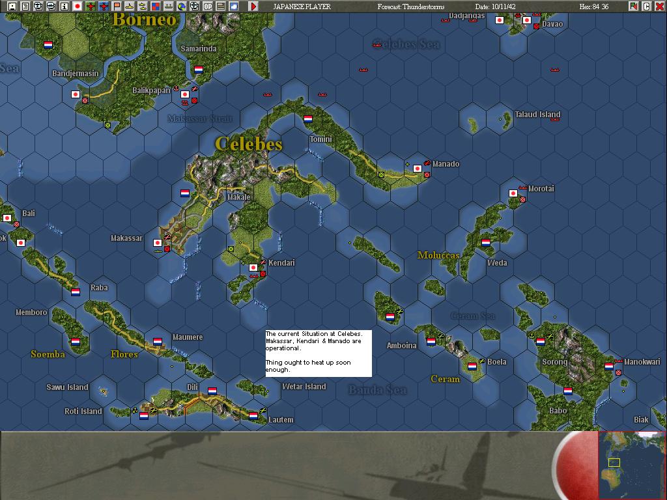Click the 'Makassar Strait' map label

[x=200, y=118]
